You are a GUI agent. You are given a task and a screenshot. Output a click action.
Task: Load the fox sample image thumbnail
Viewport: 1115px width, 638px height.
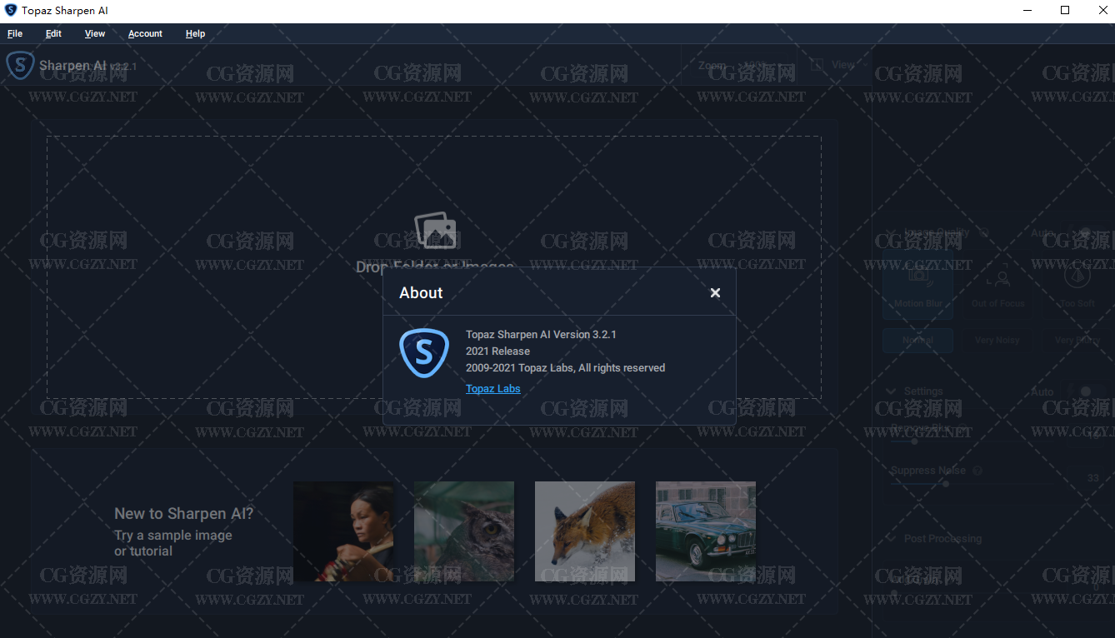click(584, 531)
